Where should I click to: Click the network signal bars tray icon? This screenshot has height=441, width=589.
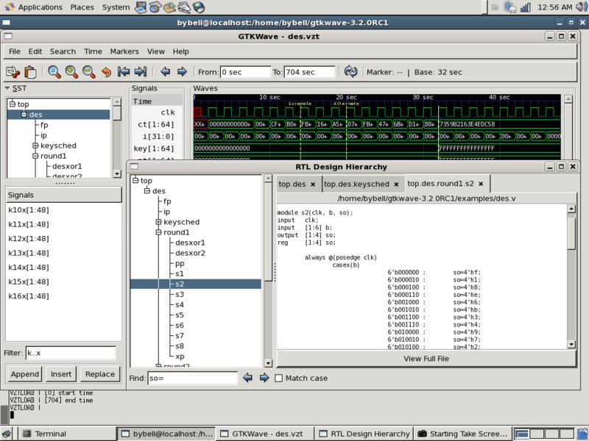click(525, 7)
